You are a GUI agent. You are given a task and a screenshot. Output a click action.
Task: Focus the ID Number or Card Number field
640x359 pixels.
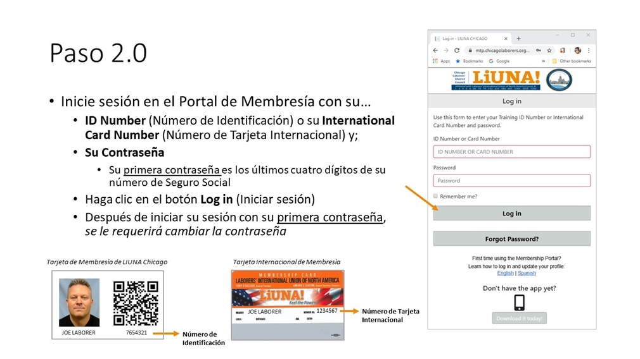pos(512,152)
